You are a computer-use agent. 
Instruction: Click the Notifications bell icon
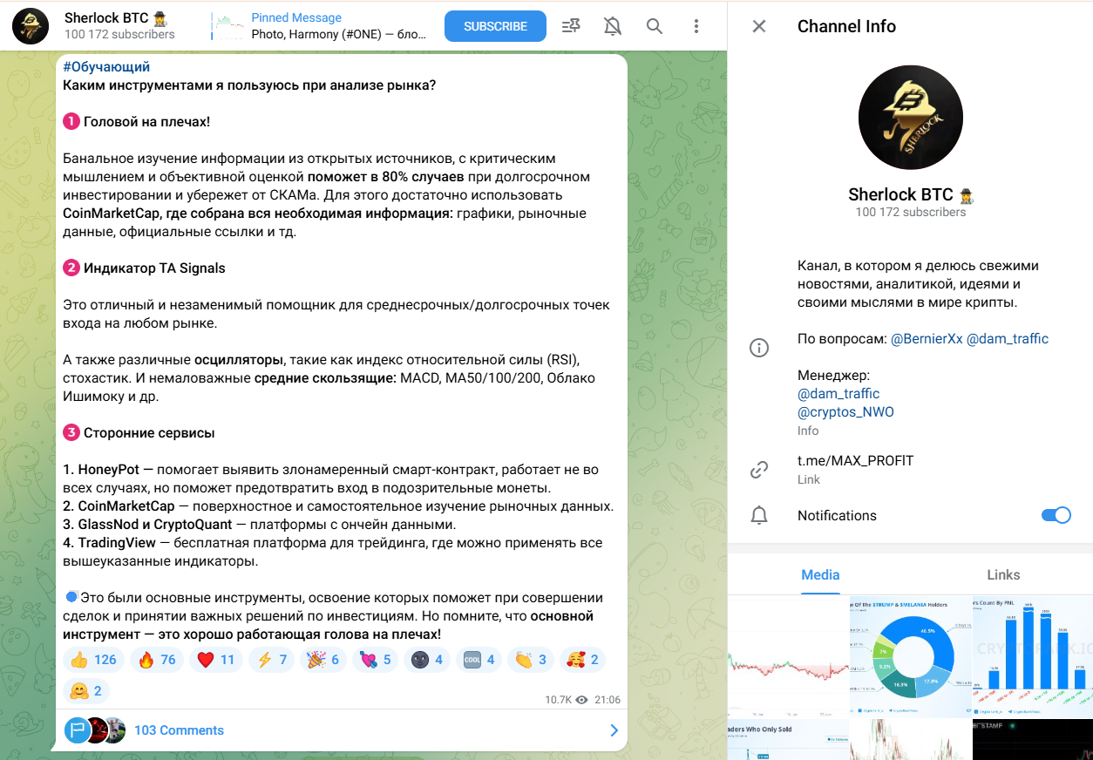tap(759, 516)
